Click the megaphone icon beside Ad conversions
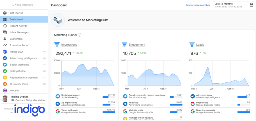The height and width of the screenshot is (121, 256). pyautogui.click(x=193, y=96)
